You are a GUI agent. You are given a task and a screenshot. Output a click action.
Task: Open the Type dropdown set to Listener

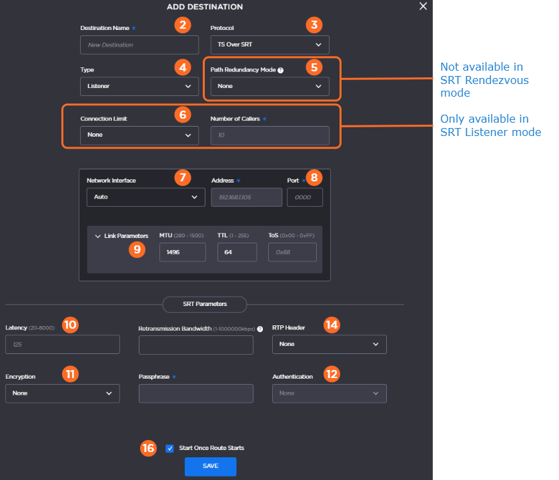[x=139, y=86]
